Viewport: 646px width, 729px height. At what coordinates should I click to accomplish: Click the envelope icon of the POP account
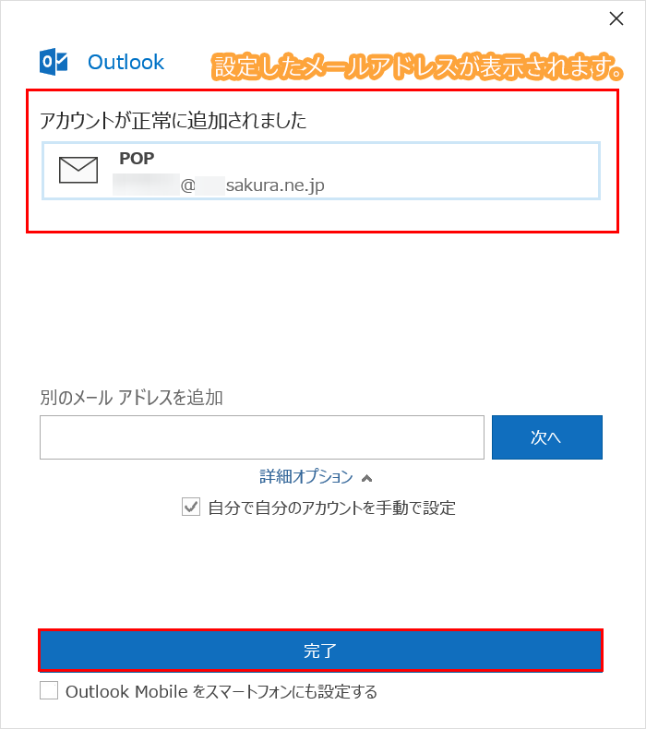(78, 170)
